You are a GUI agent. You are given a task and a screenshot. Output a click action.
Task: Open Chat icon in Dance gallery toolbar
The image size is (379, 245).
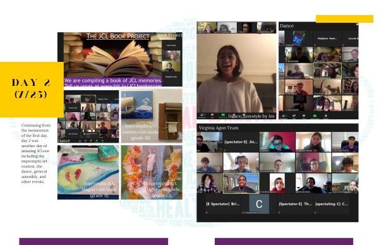(x=304, y=116)
